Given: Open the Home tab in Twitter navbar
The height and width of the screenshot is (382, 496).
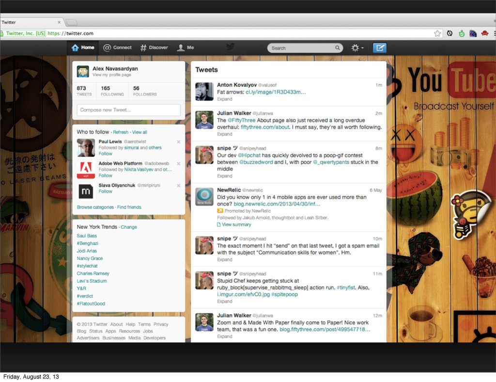Looking at the screenshot, I should click(x=83, y=48).
